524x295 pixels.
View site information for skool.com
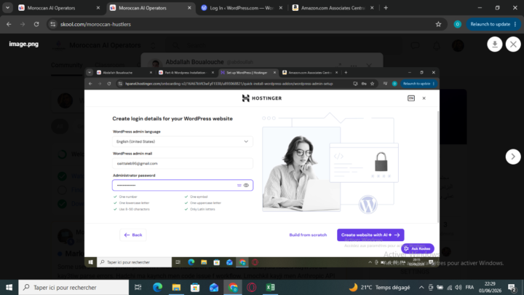tap(53, 24)
